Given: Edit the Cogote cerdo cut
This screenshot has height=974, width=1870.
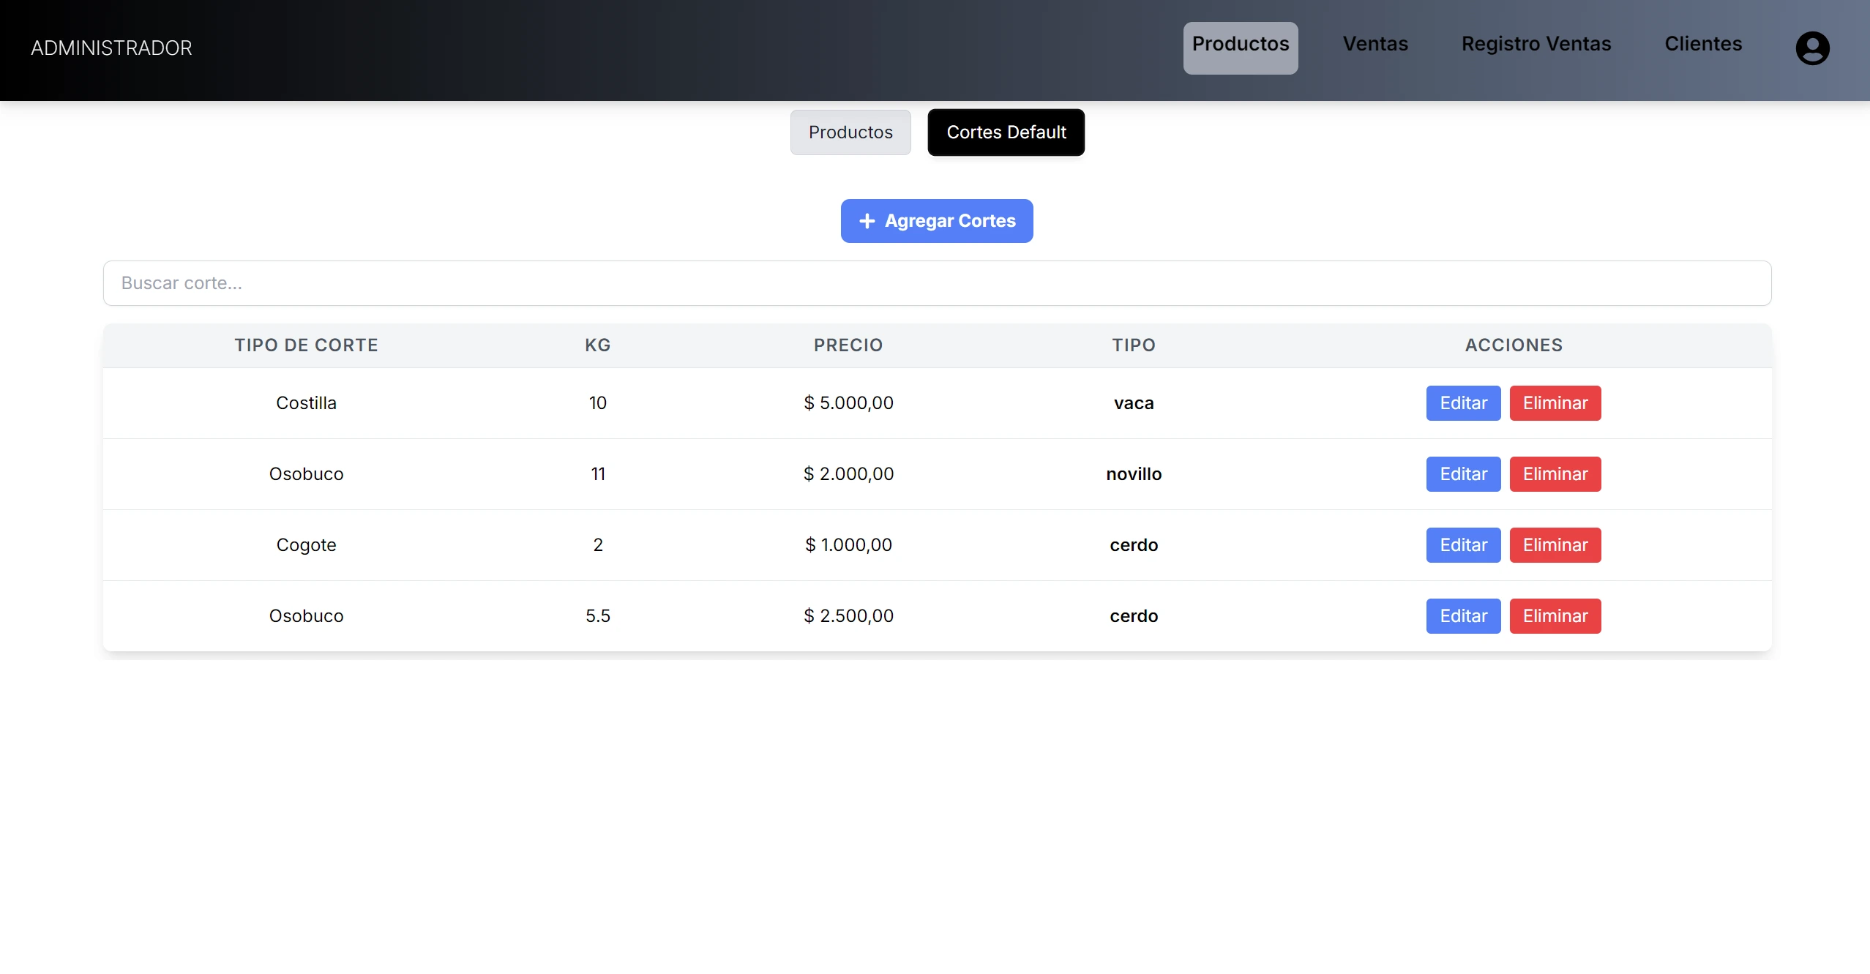Looking at the screenshot, I should coord(1463,545).
